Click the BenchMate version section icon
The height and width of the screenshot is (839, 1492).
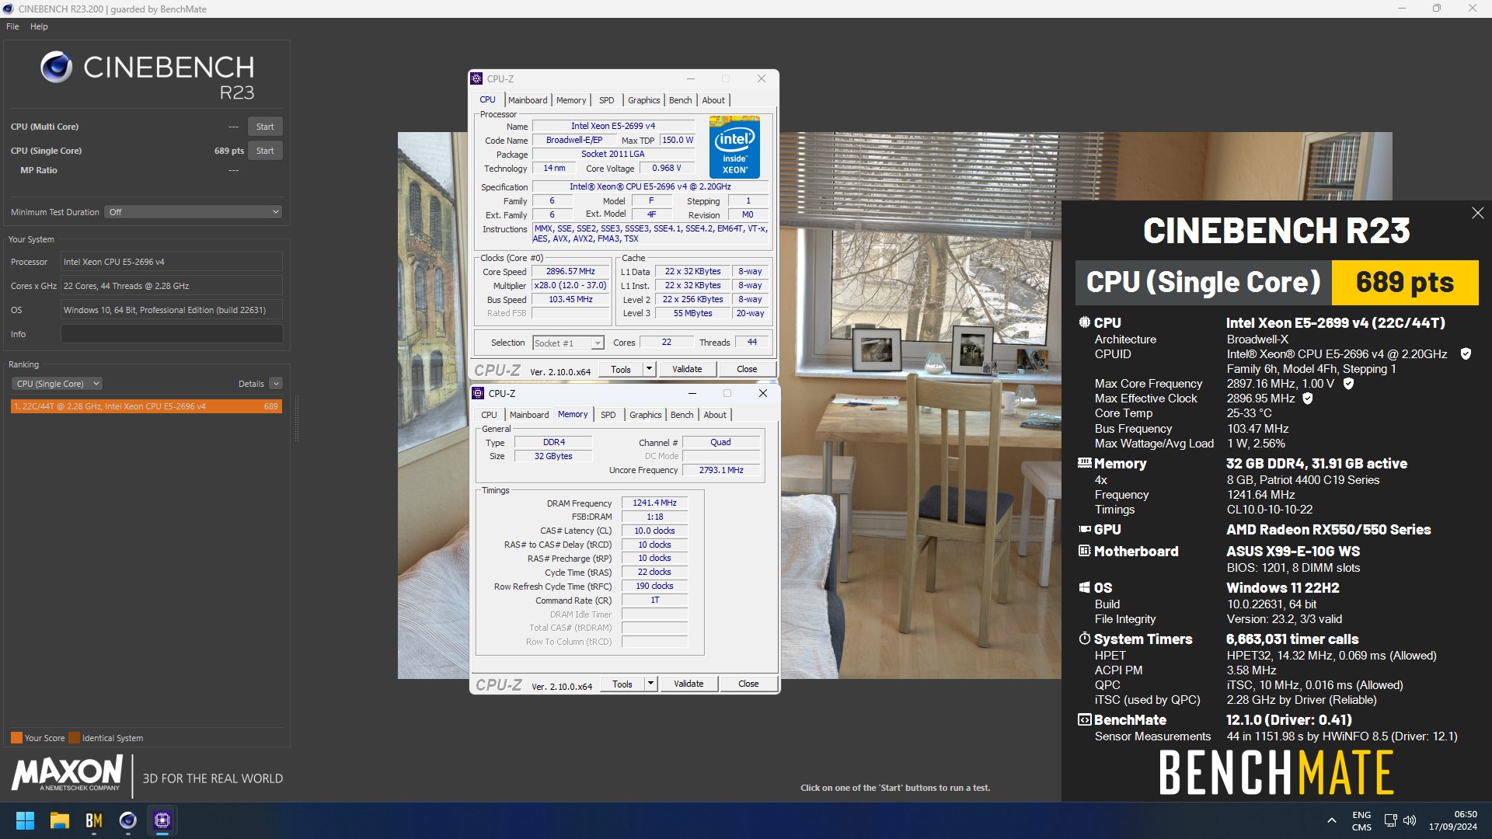1084,720
